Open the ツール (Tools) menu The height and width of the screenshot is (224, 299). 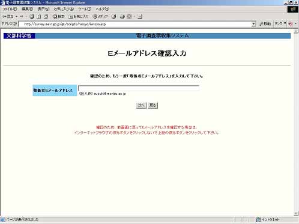point(85,9)
